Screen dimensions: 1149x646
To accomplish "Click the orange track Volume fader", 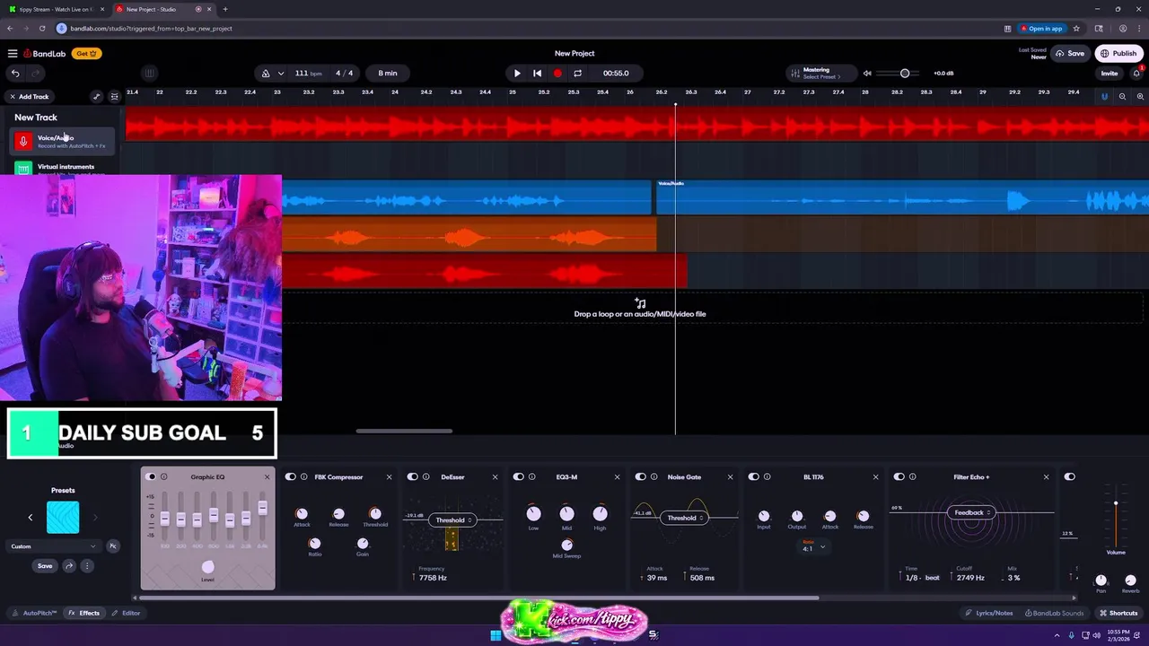I will click(1116, 504).
